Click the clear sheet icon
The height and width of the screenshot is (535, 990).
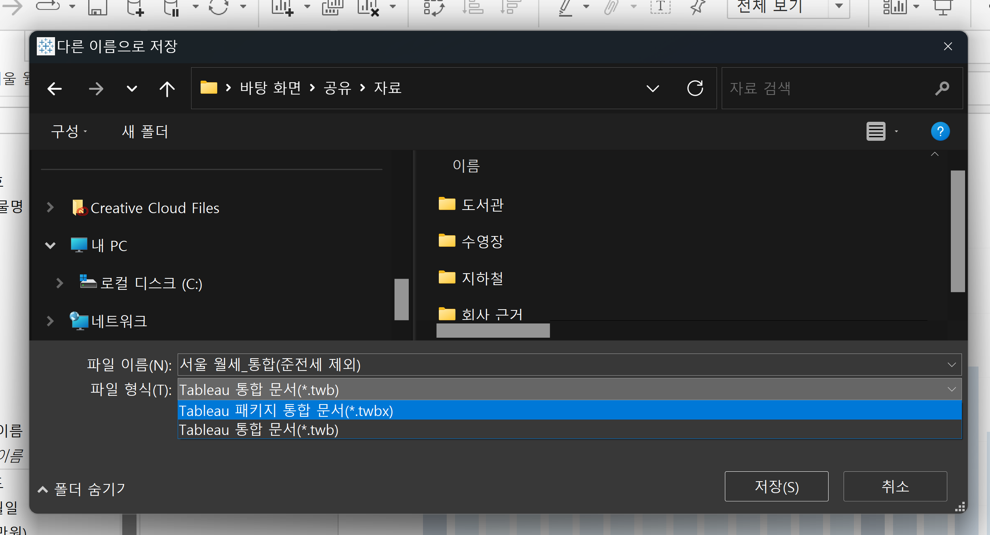pyautogui.click(x=368, y=7)
